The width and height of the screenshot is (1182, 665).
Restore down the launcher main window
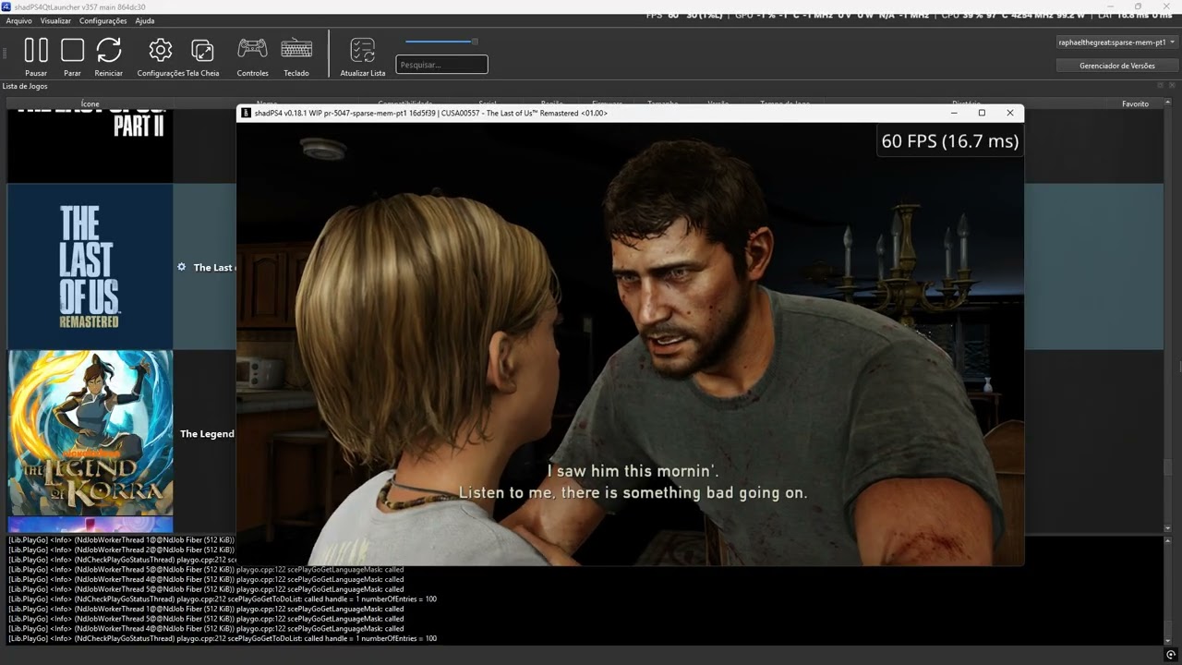pos(1138,6)
